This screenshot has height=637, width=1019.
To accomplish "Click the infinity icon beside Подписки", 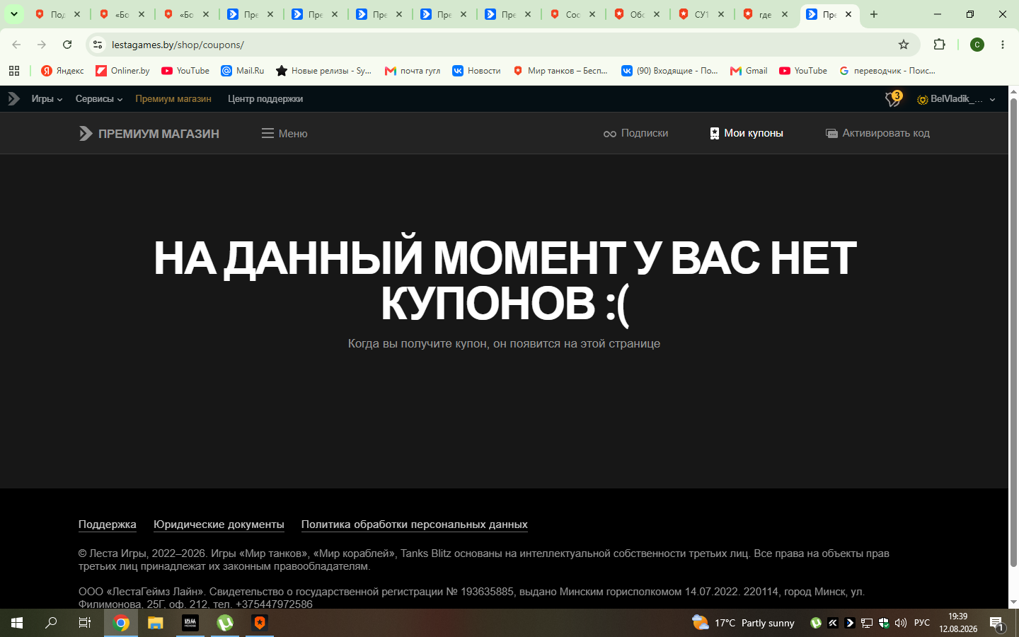I will coord(609,134).
